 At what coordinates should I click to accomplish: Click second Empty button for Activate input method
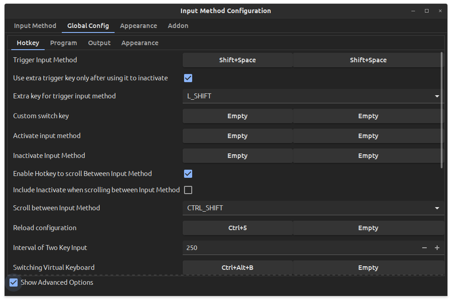coord(368,136)
